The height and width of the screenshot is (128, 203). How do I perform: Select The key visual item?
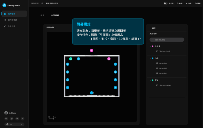[164, 51]
